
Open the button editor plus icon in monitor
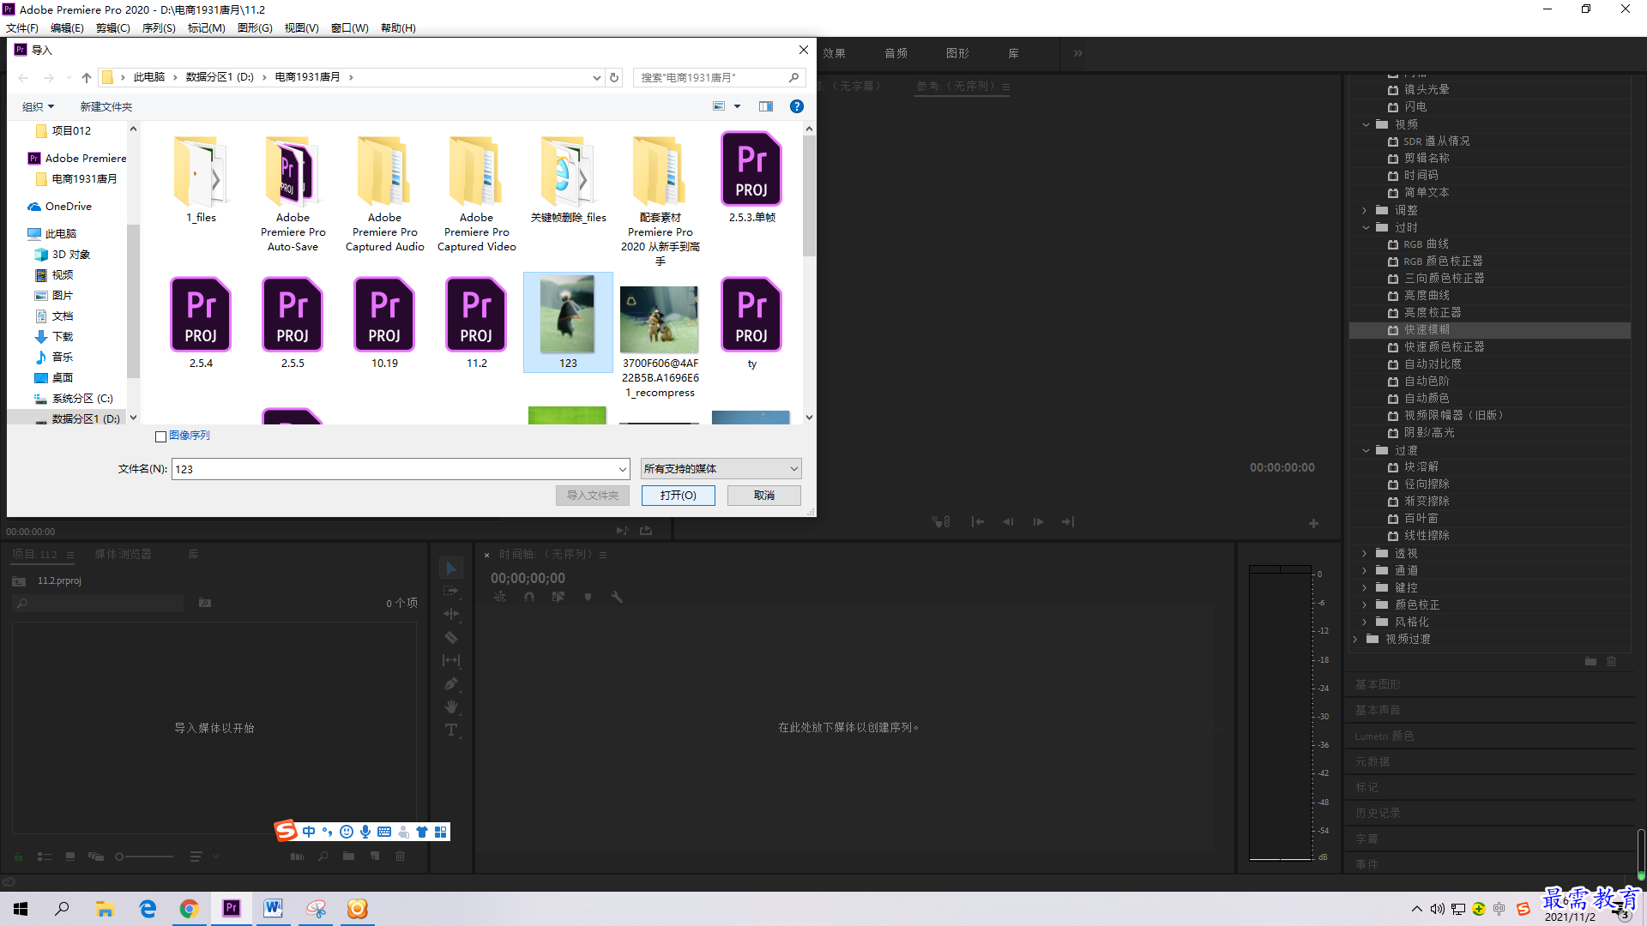click(x=1313, y=523)
